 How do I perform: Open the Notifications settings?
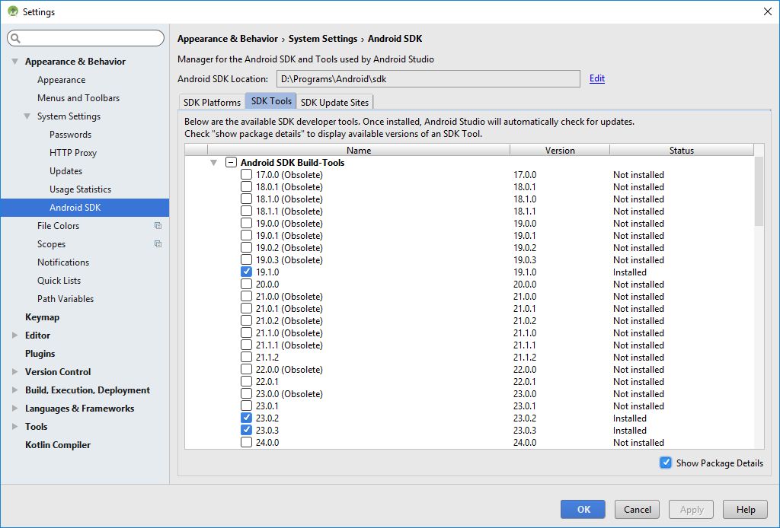coord(63,262)
